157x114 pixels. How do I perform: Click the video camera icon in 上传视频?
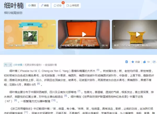click(68, 5)
